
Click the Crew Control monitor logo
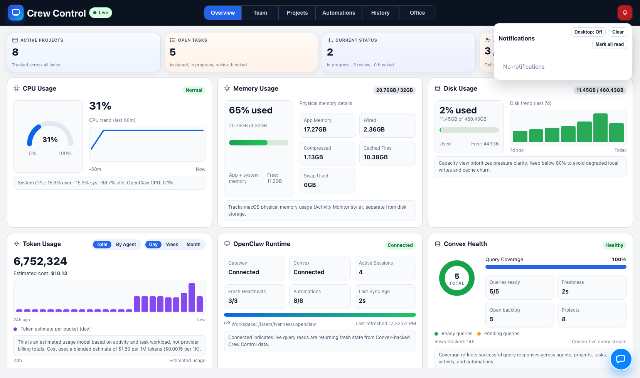[16, 13]
